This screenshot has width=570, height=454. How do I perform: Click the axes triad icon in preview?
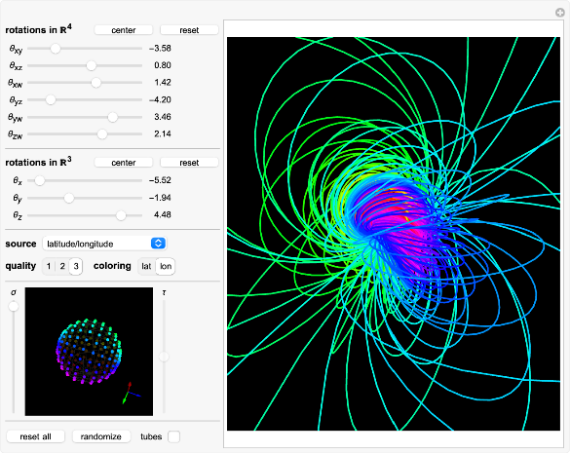pyautogui.click(x=131, y=393)
